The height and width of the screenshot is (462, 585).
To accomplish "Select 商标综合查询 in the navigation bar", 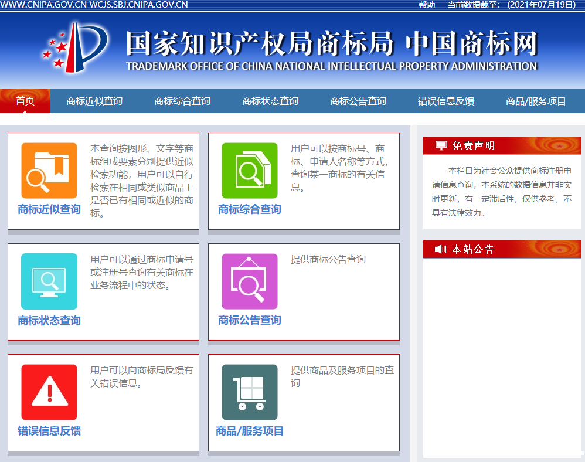I will click(182, 101).
